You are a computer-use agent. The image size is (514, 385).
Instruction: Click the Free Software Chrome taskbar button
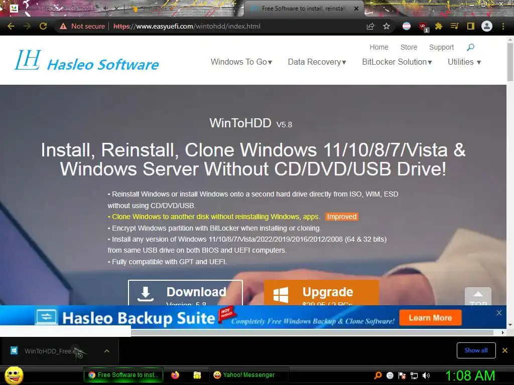(x=123, y=375)
